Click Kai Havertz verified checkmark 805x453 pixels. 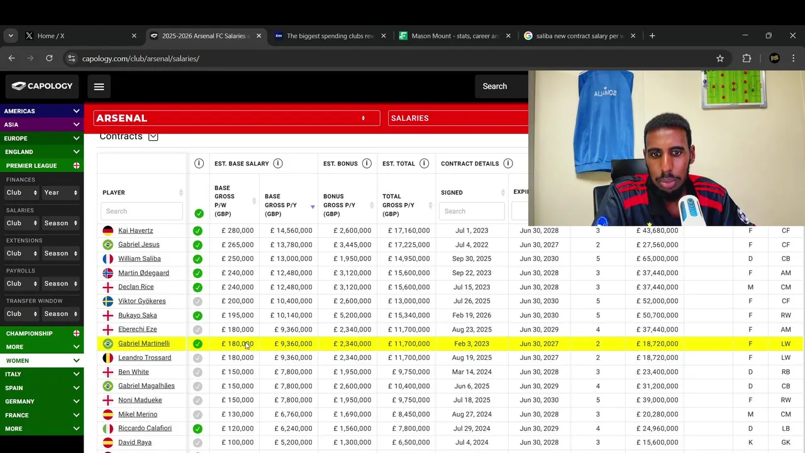(x=197, y=231)
